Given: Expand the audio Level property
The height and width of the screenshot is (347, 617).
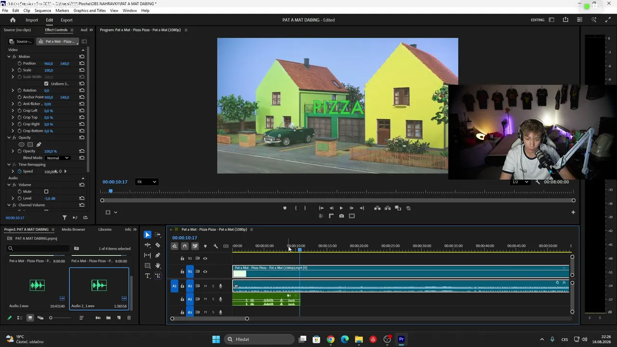Looking at the screenshot, I should pyautogui.click(x=13, y=199).
